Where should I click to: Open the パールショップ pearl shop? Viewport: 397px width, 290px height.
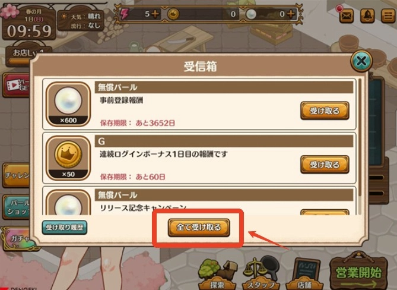[17, 207]
